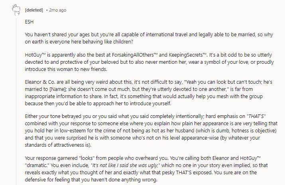The image size is (285, 185).
Task: Click the "2mo ago" comment timestamp
Action: [x=58, y=9]
